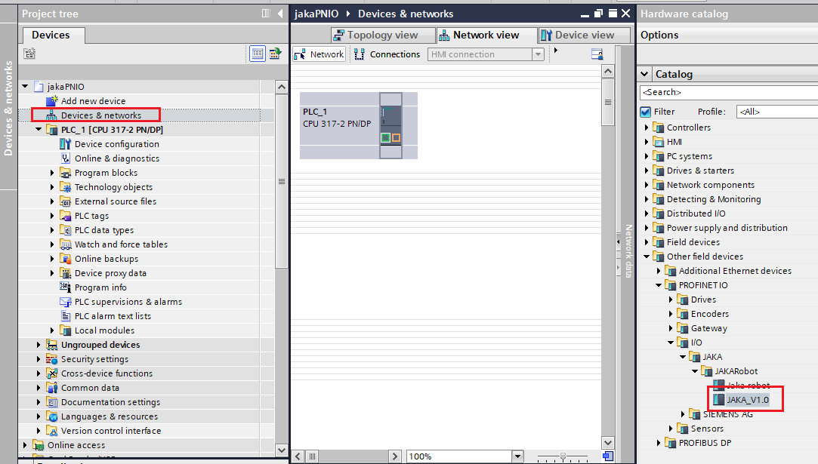This screenshot has width=818, height=464.
Task: Open the zoom level 100% dropdown
Action: click(517, 456)
